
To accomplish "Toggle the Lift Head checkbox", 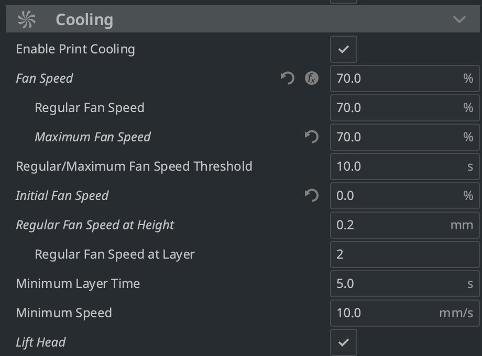I will coord(343,342).
